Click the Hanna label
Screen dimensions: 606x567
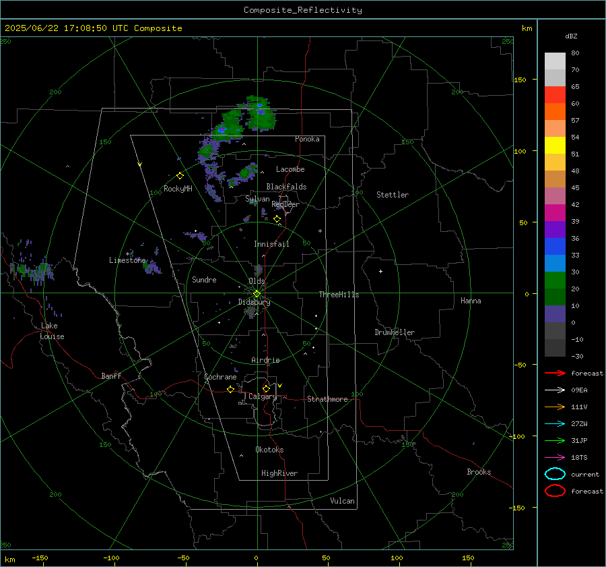(471, 301)
